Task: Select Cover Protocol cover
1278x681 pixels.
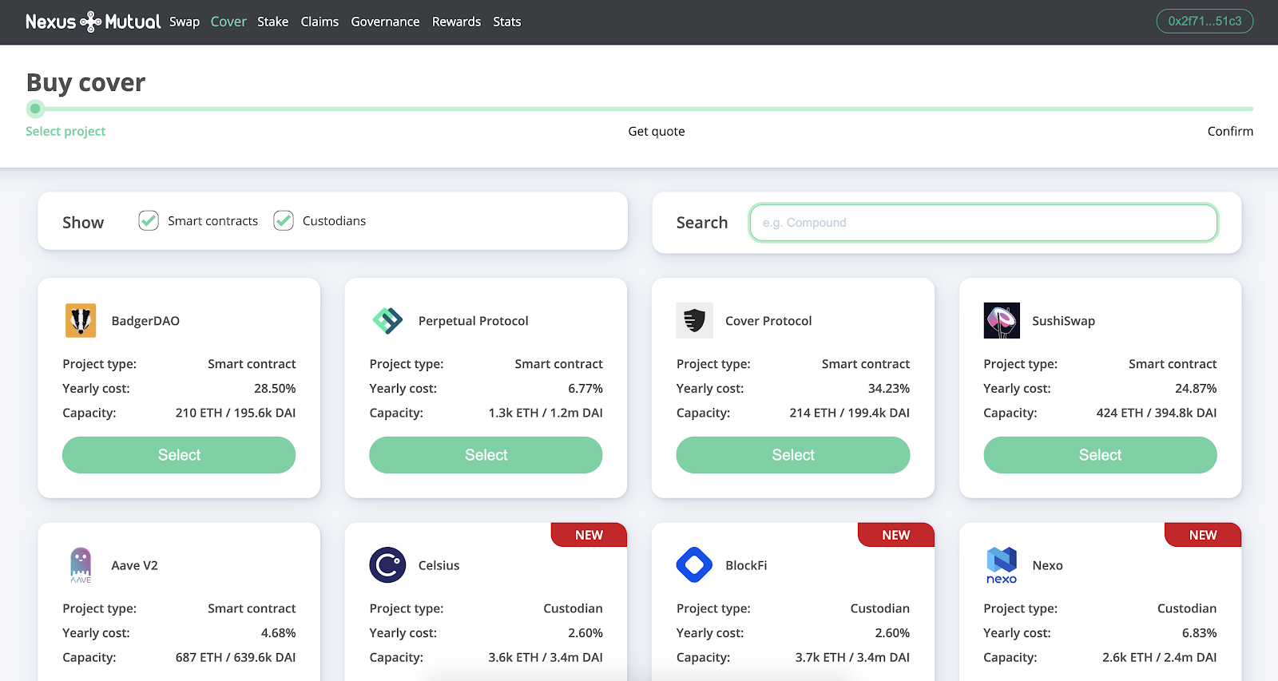Action: (793, 455)
